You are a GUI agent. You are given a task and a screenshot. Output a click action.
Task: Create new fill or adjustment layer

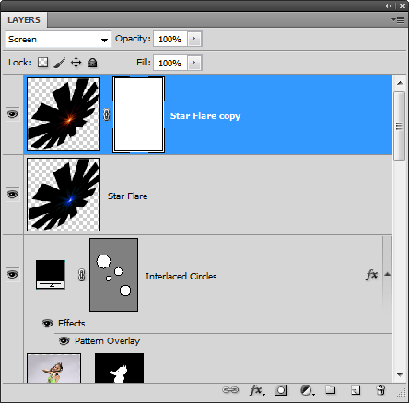[307, 390]
